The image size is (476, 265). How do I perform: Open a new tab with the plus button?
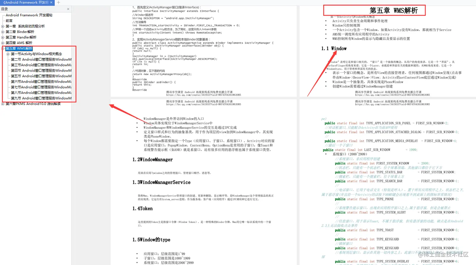[58, 3]
